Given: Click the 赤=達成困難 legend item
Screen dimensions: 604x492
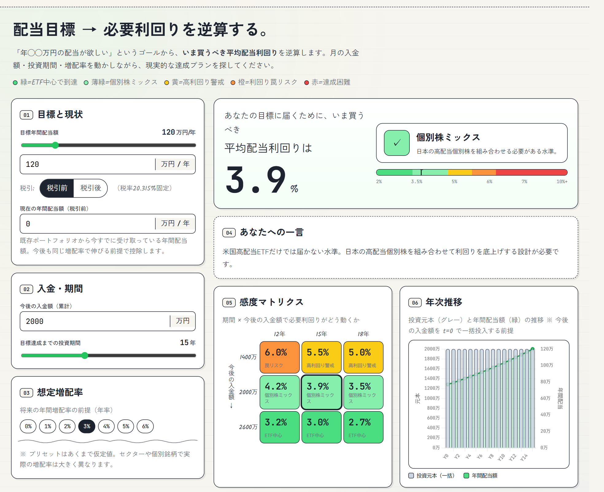Looking at the screenshot, I should pyautogui.click(x=328, y=82).
